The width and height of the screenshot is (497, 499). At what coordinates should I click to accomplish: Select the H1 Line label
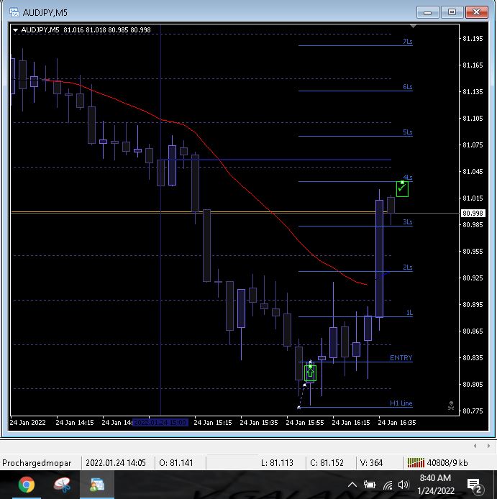pyautogui.click(x=401, y=403)
